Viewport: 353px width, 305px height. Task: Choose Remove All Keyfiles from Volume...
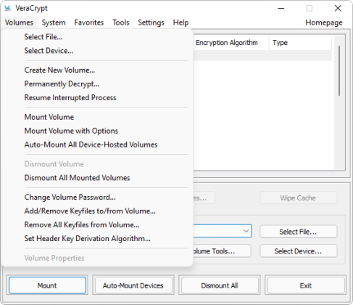coord(96,224)
